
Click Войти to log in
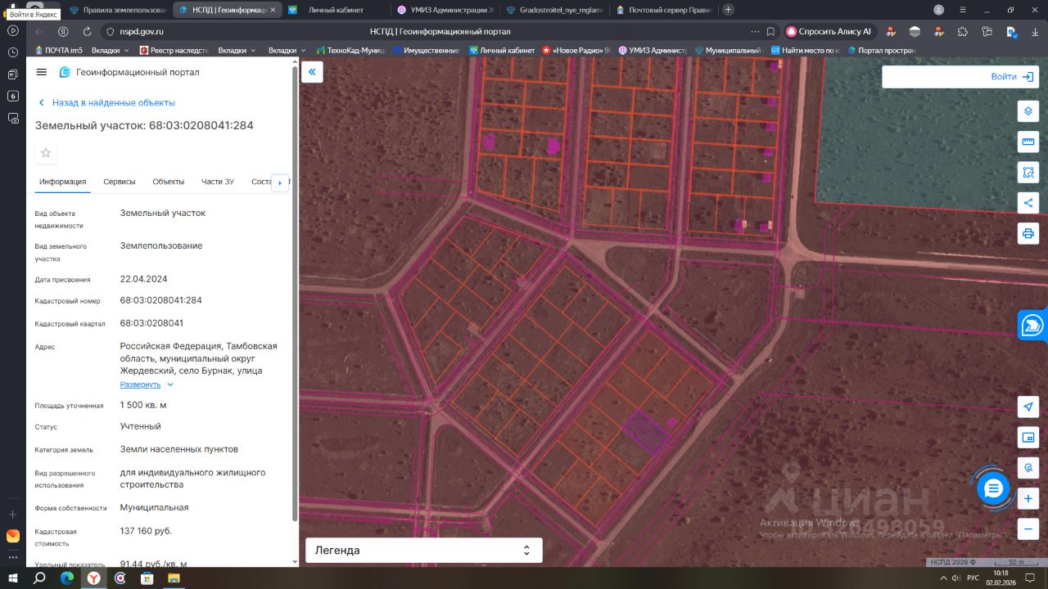[x=1011, y=77]
